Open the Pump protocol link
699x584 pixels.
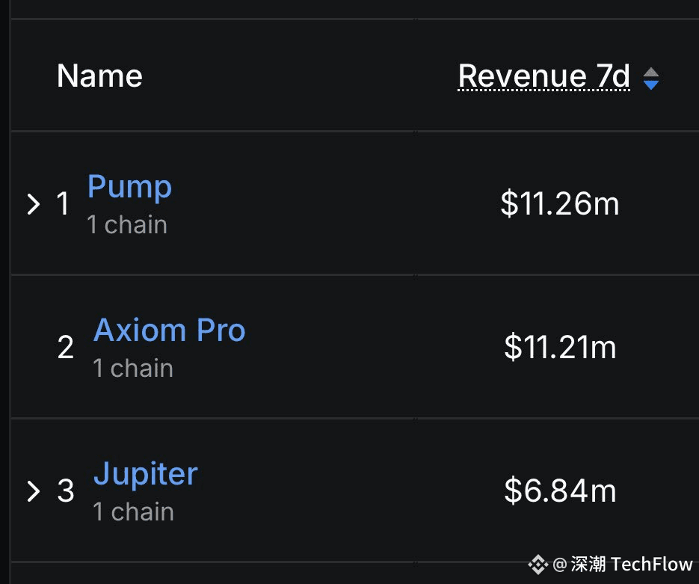coord(129,186)
